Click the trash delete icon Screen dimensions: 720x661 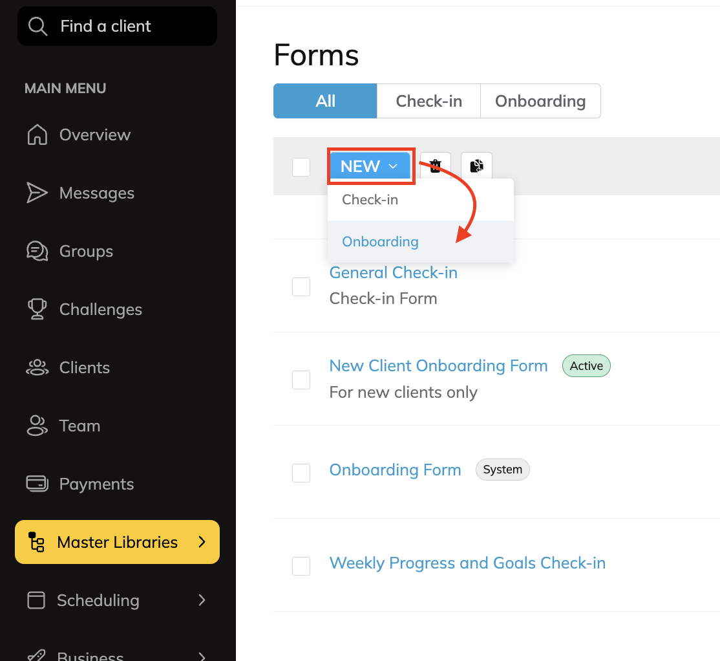click(x=436, y=166)
